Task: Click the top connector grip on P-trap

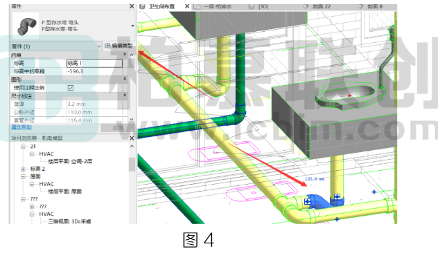Action: (x=337, y=197)
